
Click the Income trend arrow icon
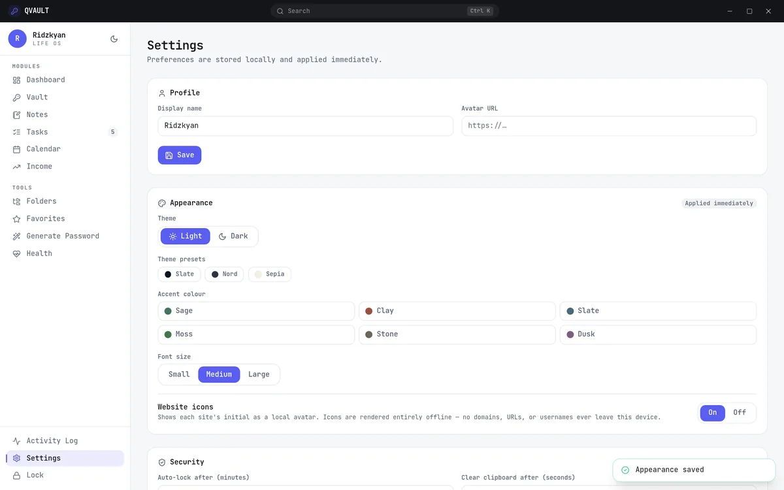[x=17, y=167]
